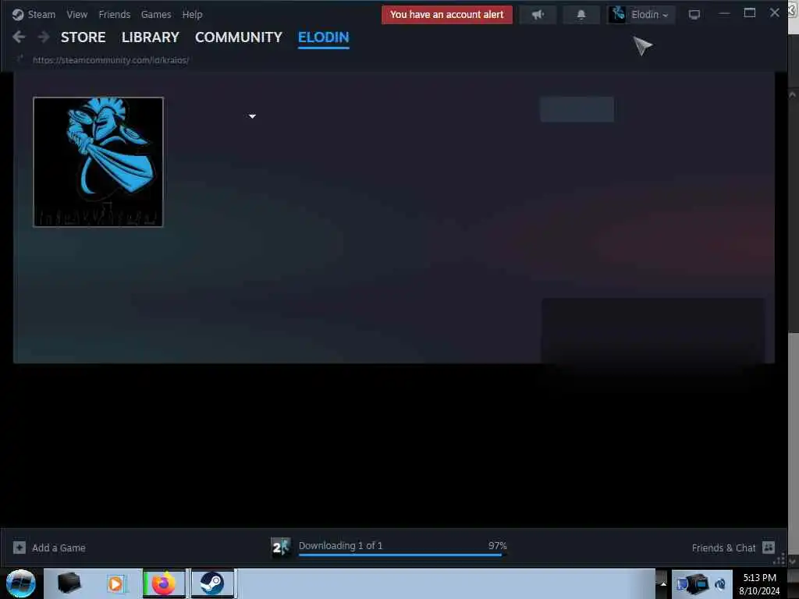
Task: Switch to Big Picture mode icon
Action: click(694, 14)
